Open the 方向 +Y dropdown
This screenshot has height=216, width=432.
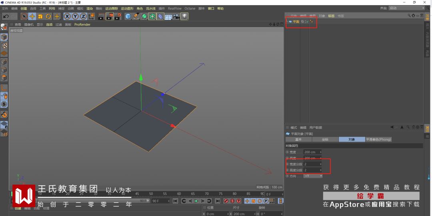pyautogui.click(x=313, y=176)
